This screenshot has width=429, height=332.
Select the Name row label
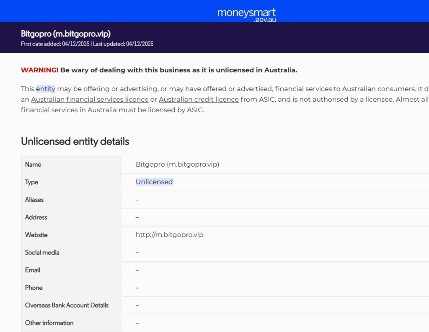tap(33, 165)
